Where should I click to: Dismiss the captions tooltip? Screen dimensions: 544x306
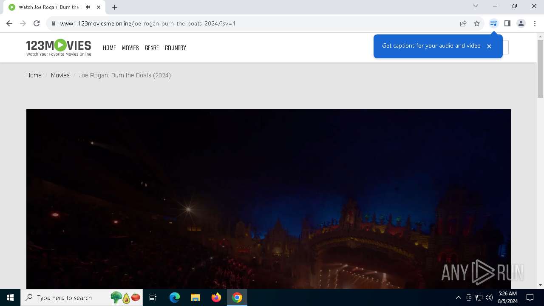pyautogui.click(x=489, y=46)
